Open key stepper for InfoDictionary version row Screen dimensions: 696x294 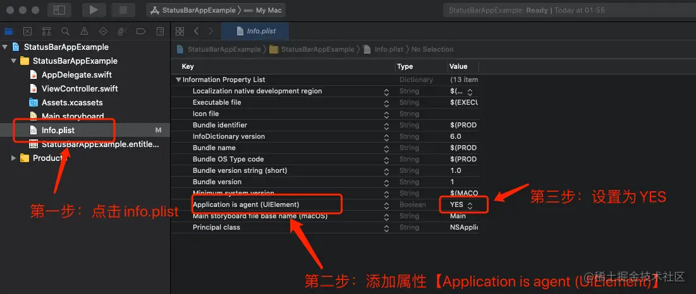[387, 137]
